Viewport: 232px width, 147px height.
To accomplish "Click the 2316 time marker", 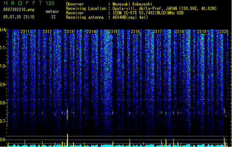I will [135, 31].
